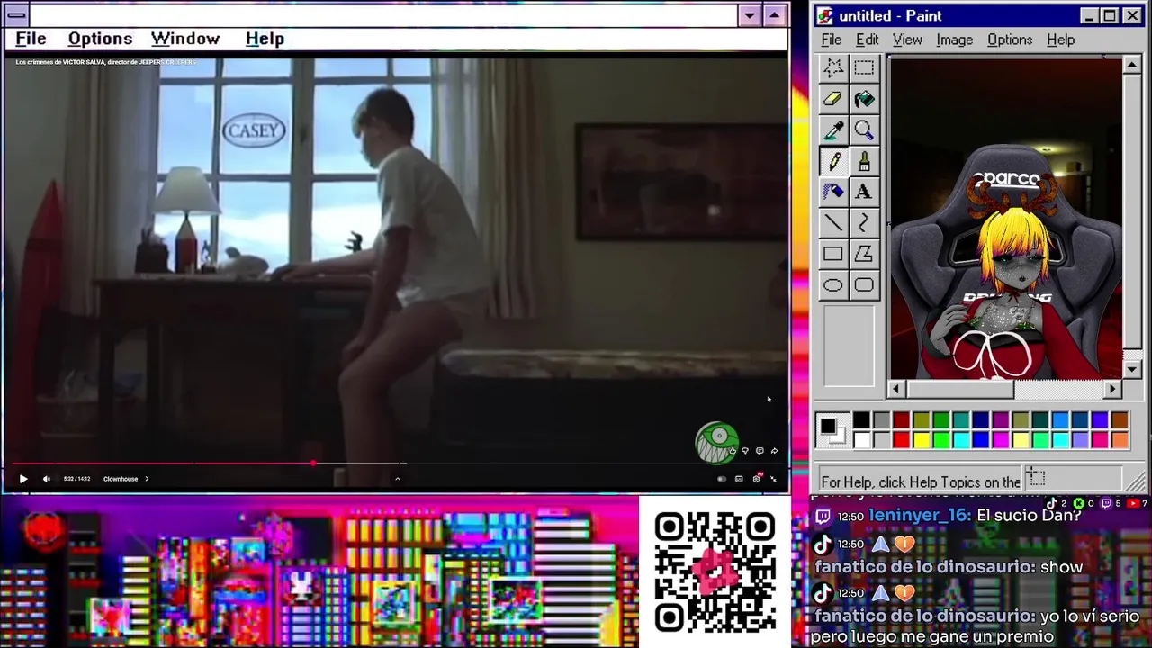Pick the Fill With Color bucket tool
This screenshot has height=648, width=1152.
864,99
